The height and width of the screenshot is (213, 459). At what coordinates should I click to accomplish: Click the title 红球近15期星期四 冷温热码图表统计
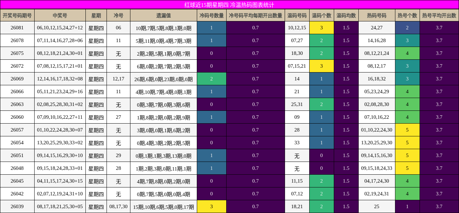[x=229, y=5]
